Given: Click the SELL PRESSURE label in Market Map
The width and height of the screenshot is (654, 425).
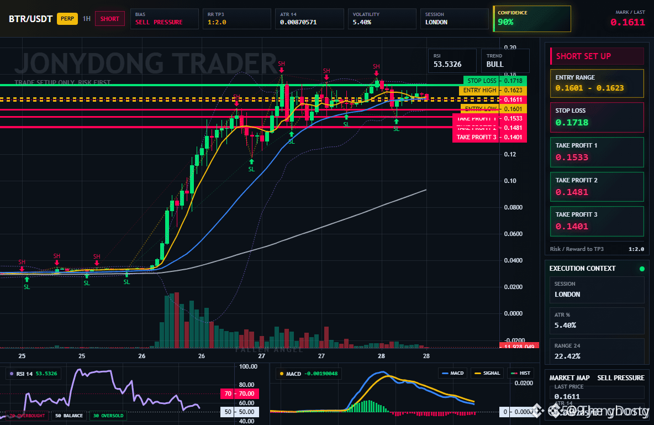Looking at the screenshot, I should (x=621, y=378).
